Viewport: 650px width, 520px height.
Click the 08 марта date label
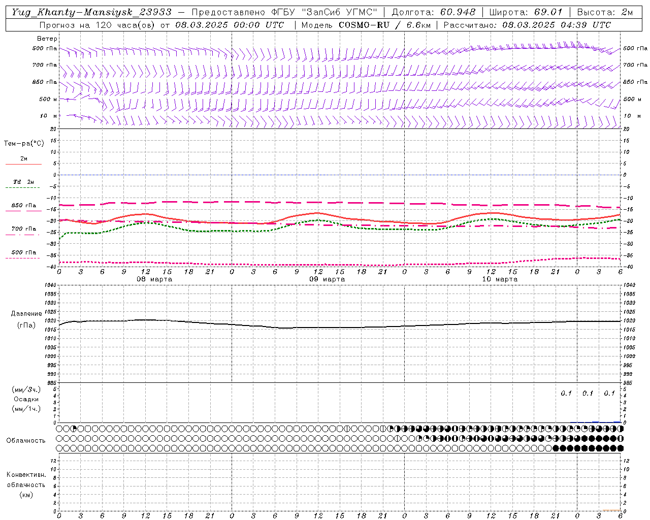coord(154,279)
